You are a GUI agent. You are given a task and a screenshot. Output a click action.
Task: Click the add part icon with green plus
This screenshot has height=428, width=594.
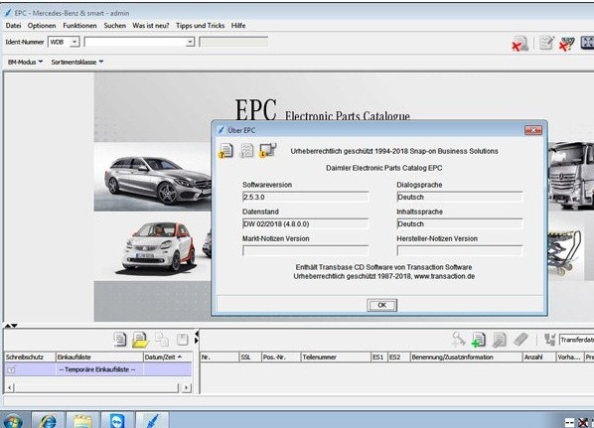(x=479, y=340)
